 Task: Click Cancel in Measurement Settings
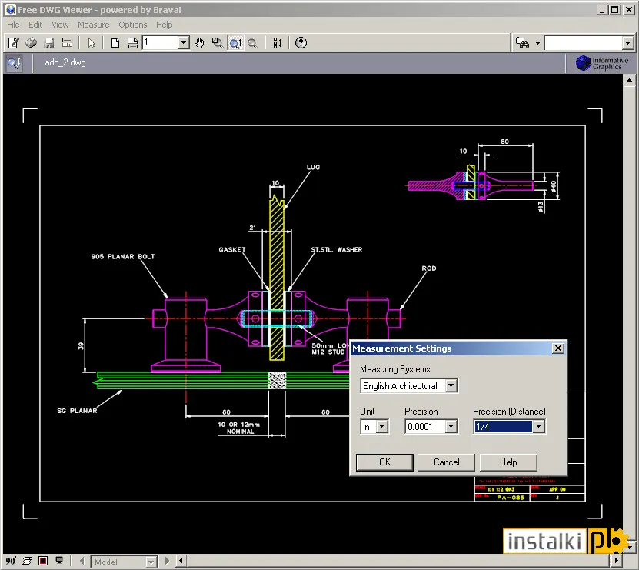tap(446, 462)
